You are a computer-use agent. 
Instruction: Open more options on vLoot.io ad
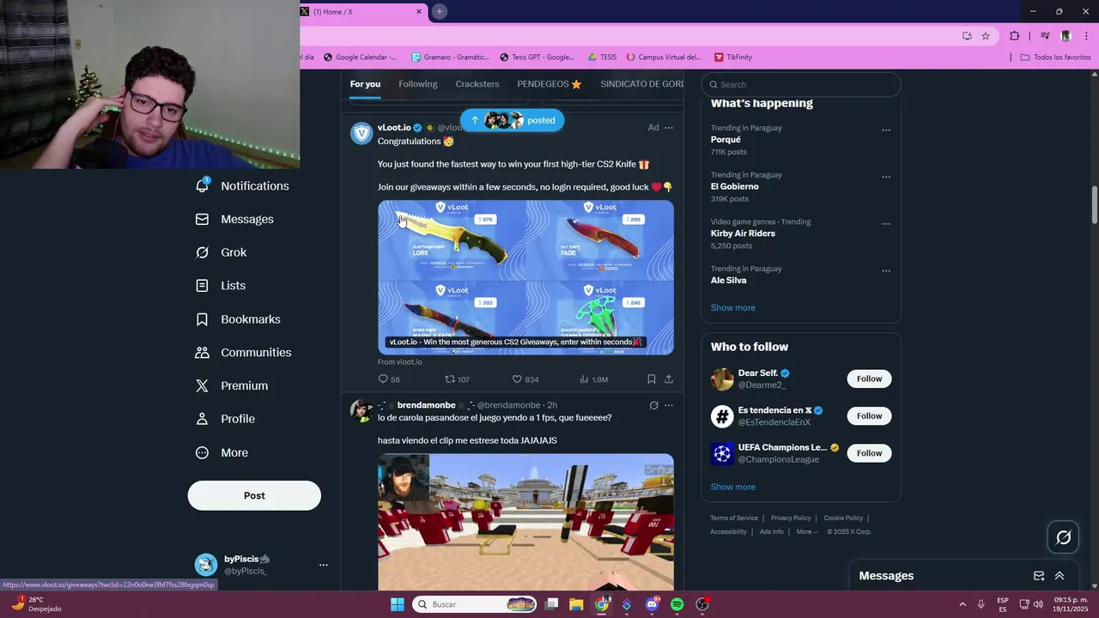[669, 128]
